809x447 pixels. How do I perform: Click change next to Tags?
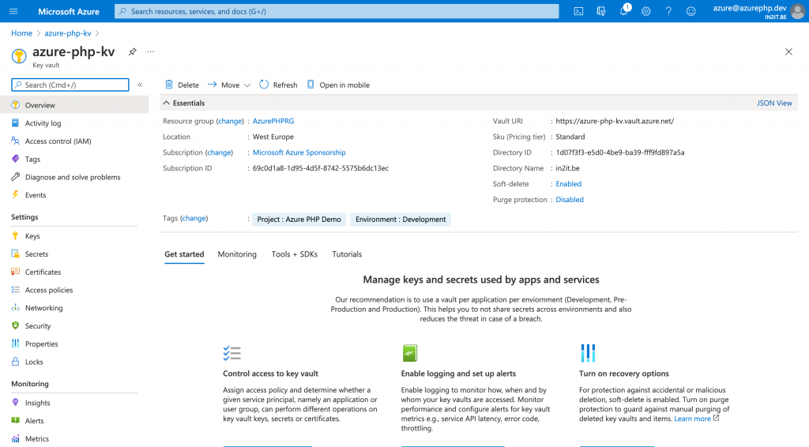(194, 219)
